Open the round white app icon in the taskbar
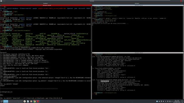This screenshot has width=184, height=103. tap(24, 101)
